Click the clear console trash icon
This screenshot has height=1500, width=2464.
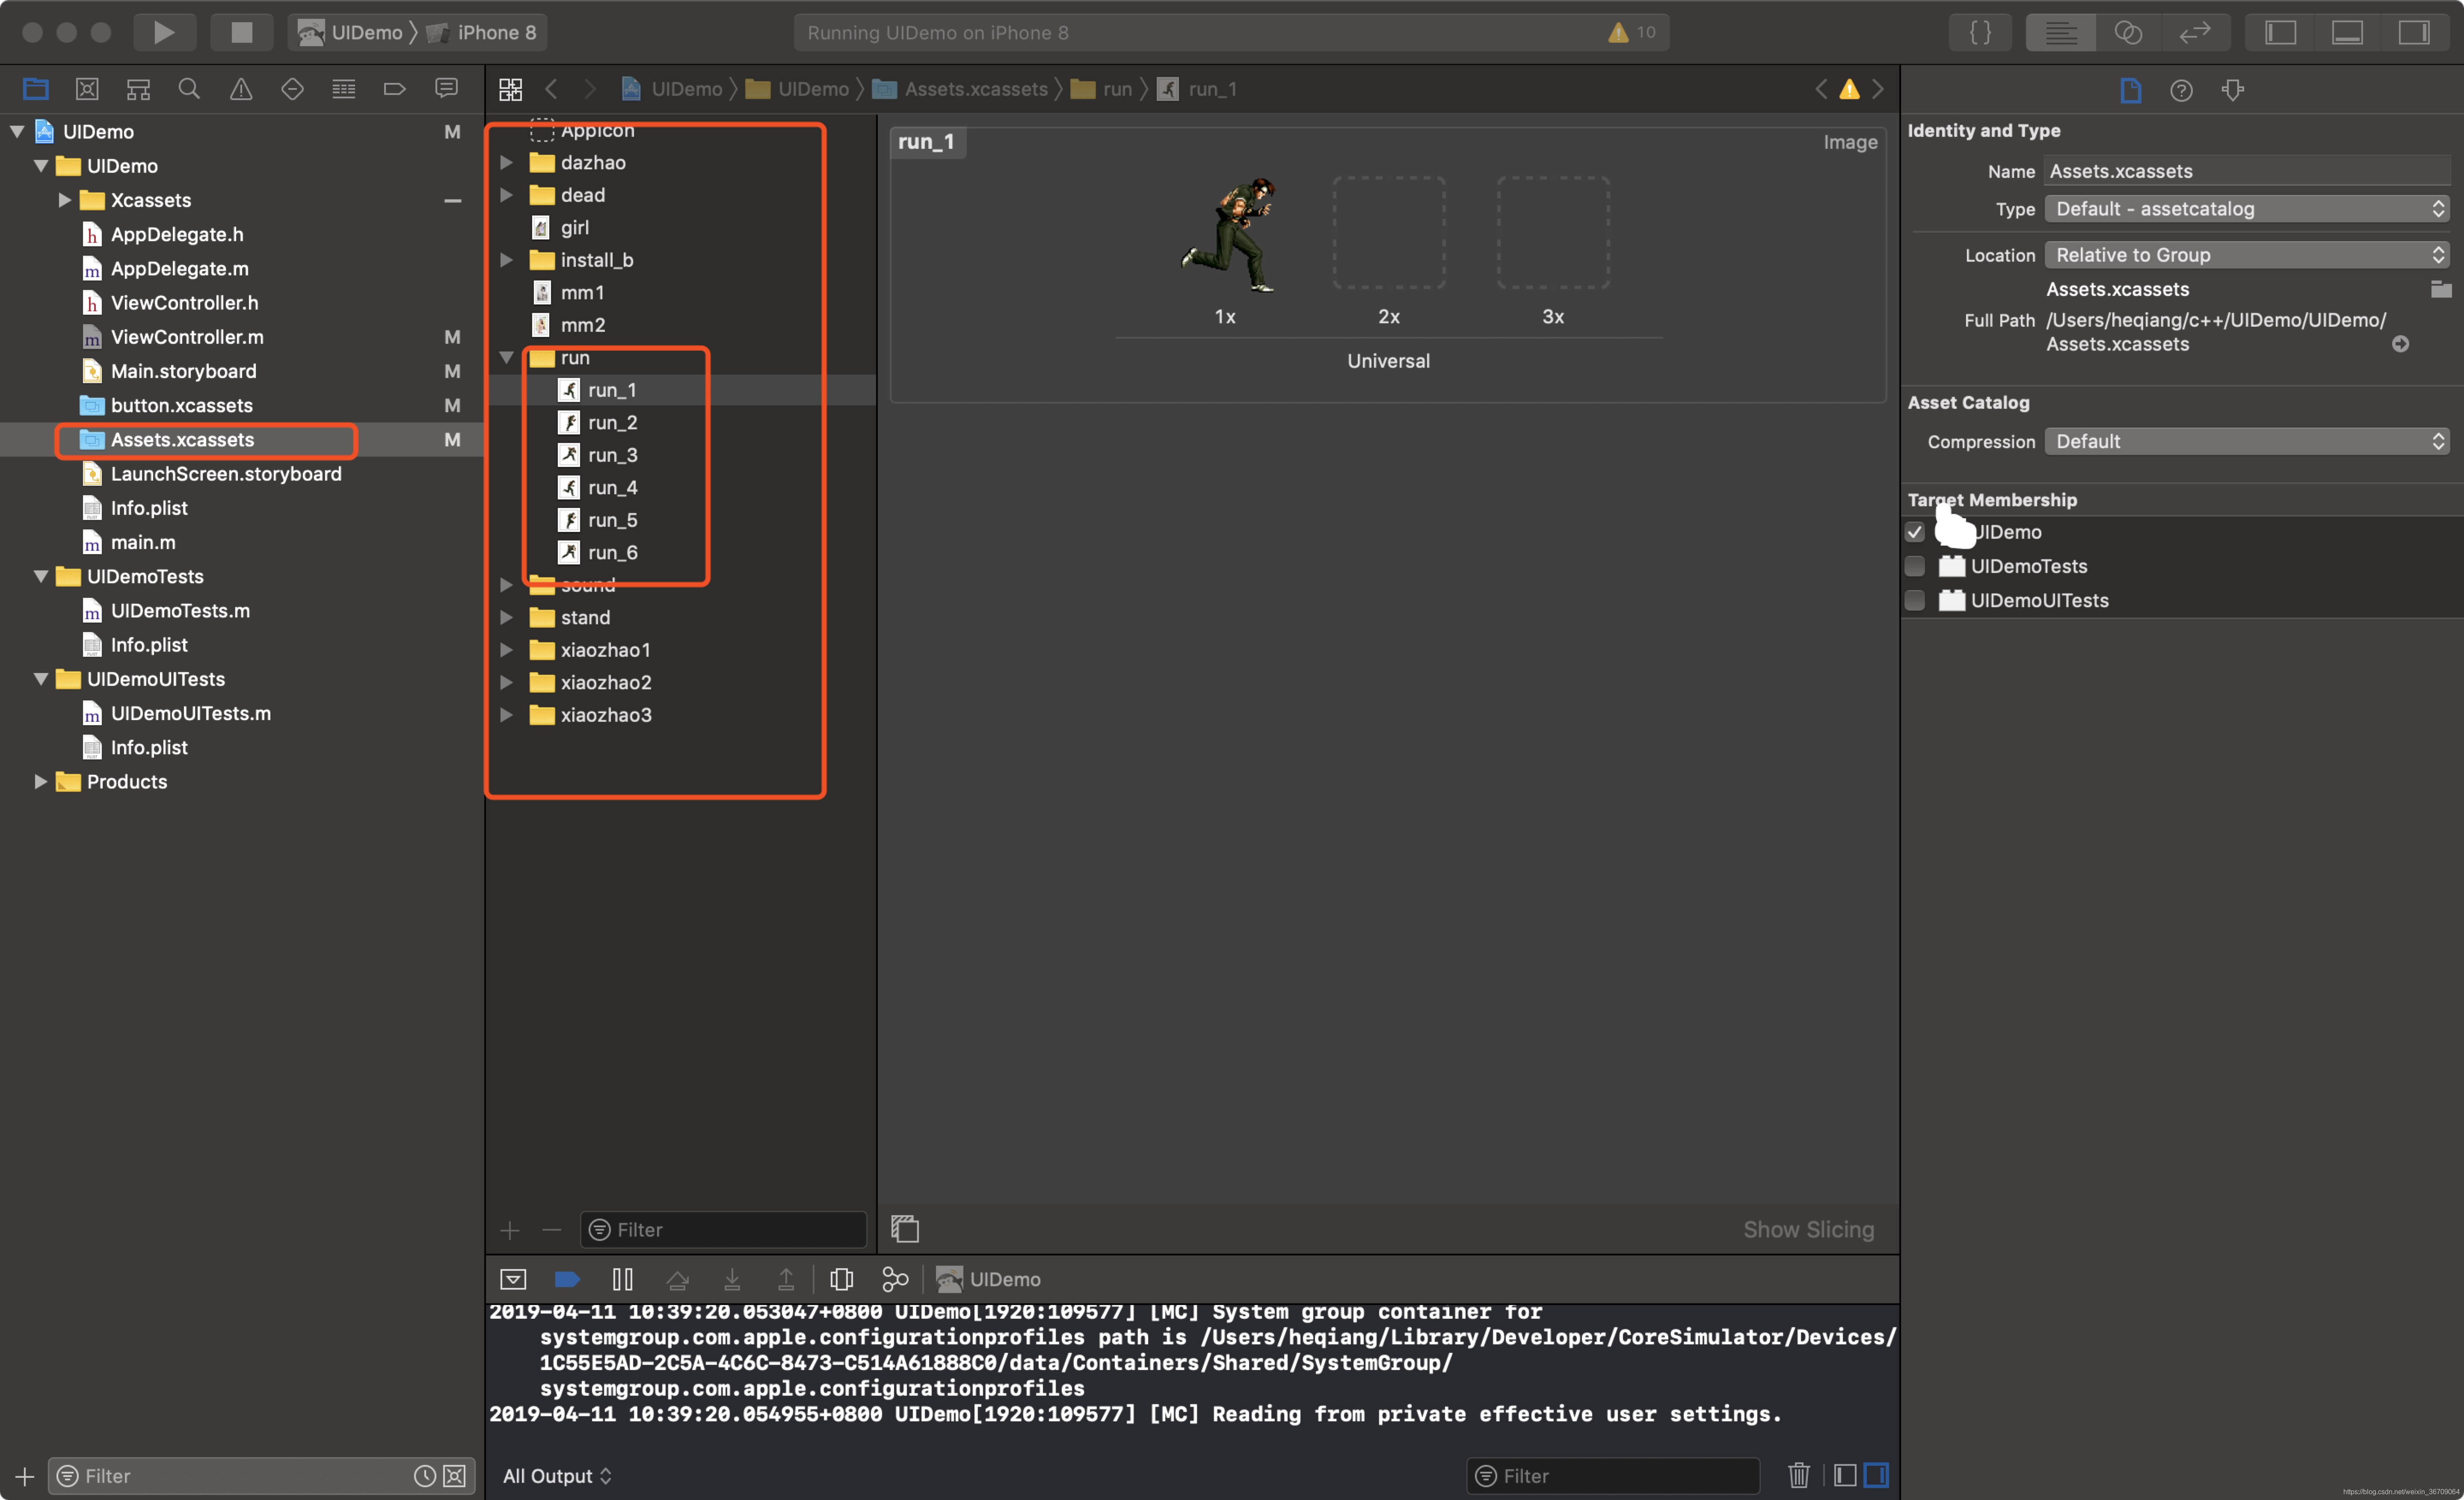pos(1798,1475)
